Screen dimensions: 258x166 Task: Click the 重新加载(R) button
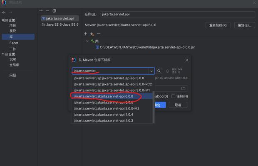pos(218,25)
